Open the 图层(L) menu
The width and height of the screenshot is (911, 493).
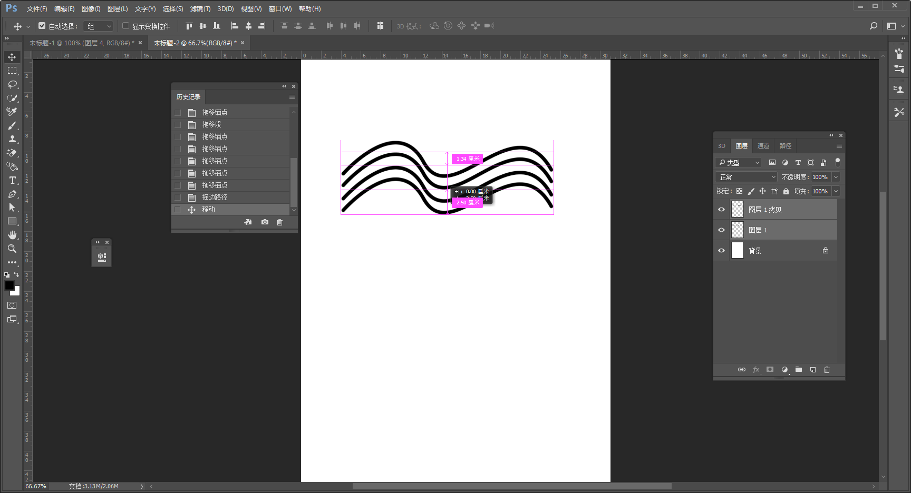point(118,9)
